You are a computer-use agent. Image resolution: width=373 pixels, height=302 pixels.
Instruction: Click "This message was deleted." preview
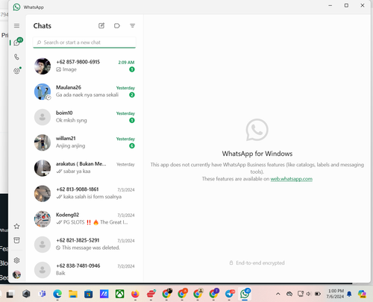[91, 248]
